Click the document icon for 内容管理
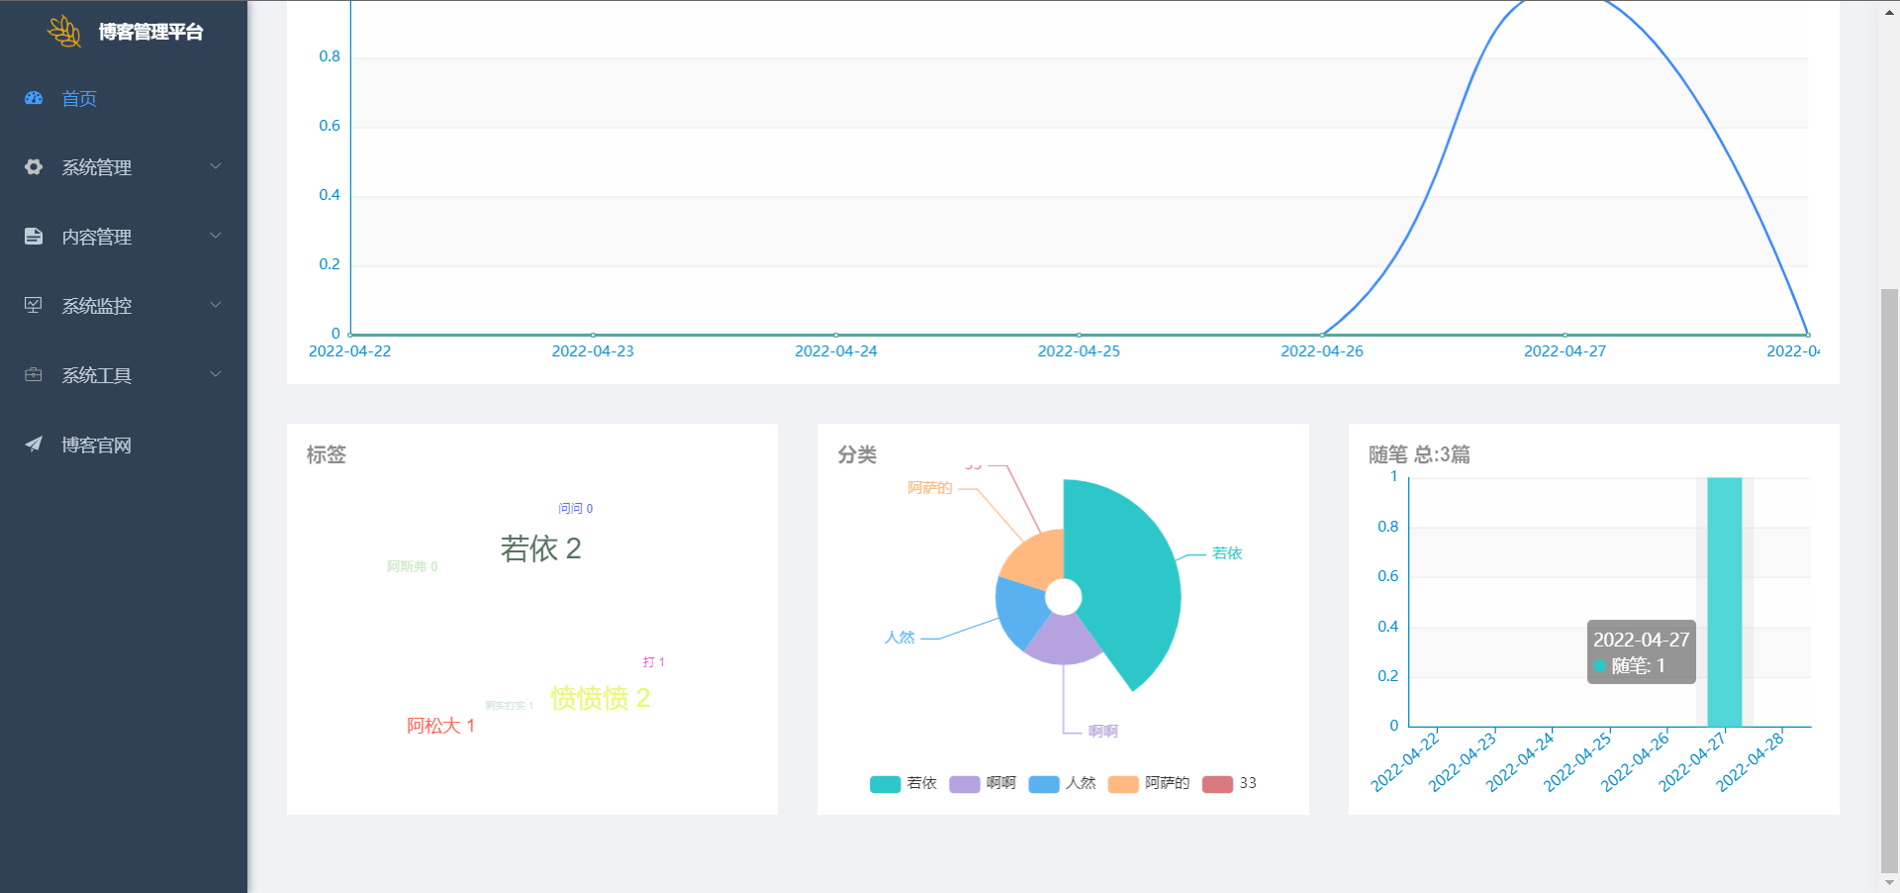 (34, 237)
